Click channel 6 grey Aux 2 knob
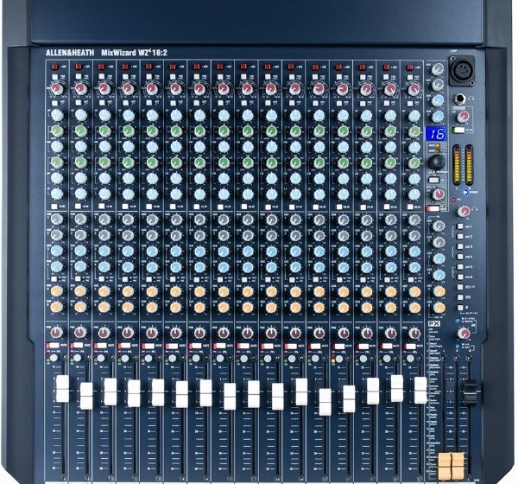 (176, 235)
